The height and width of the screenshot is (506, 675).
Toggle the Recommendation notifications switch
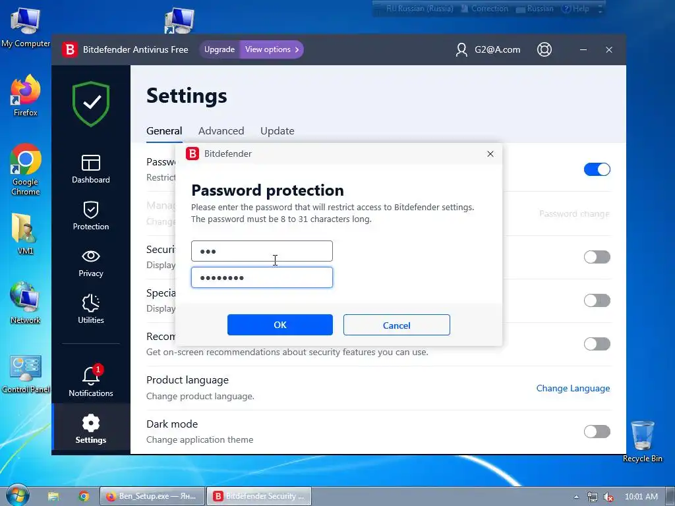click(597, 344)
